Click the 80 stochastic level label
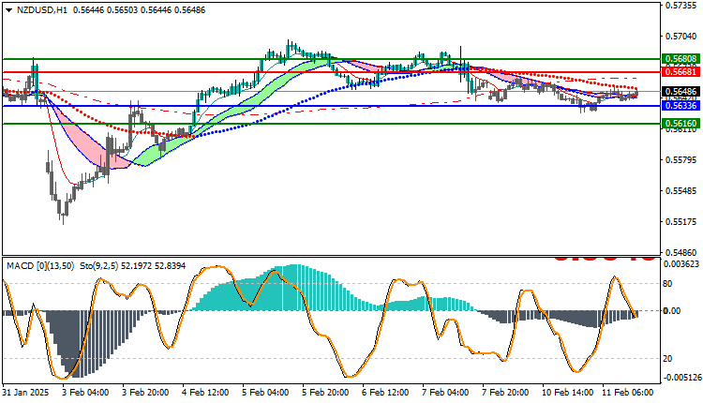 [x=667, y=284]
